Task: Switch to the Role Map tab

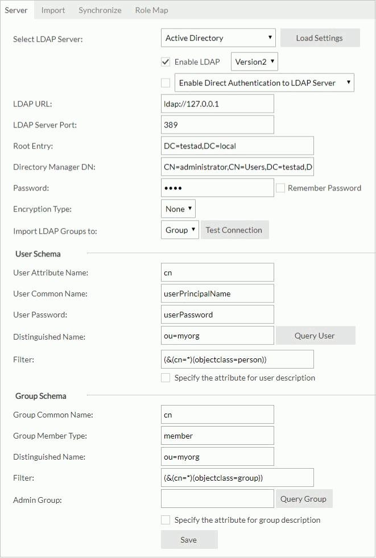Action: point(151,10)
